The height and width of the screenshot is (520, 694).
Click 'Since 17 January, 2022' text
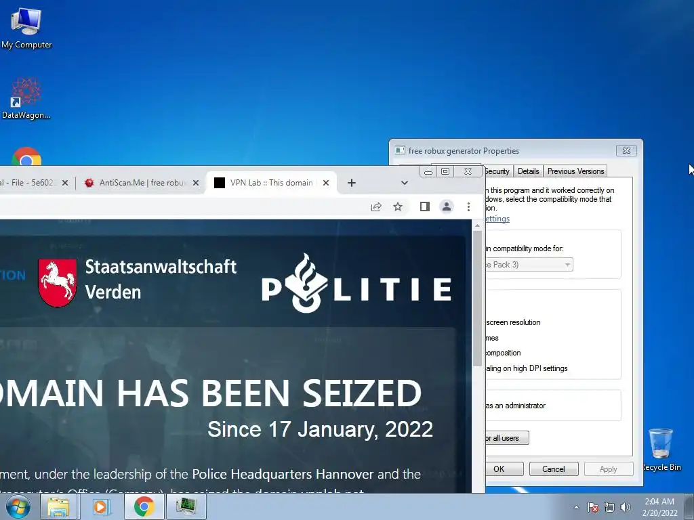pyautogui.click(x=320, y=429)
